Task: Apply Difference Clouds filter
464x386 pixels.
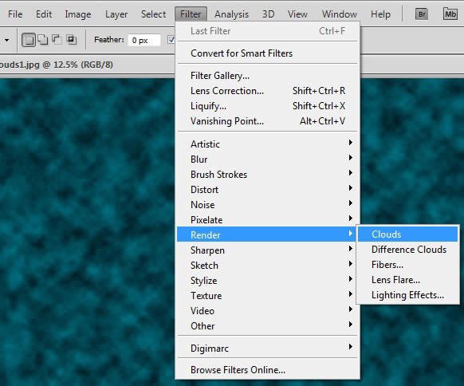Action: (x=407, y=250)
